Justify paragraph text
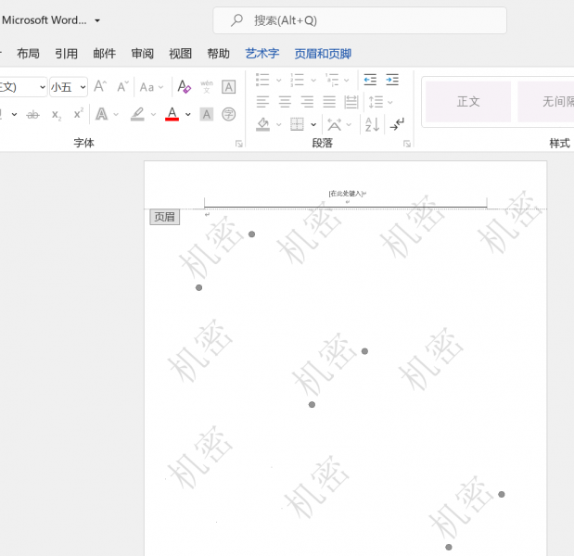Viewport: 574px width, 556px height. pos(329,102)
